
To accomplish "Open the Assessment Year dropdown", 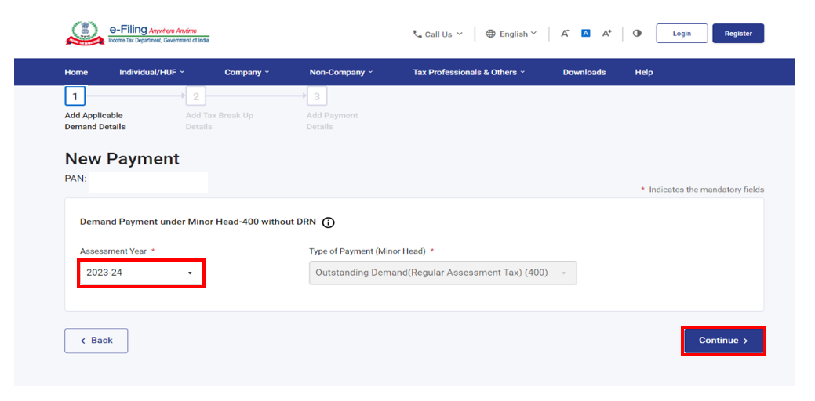I will tap(141, 273).
